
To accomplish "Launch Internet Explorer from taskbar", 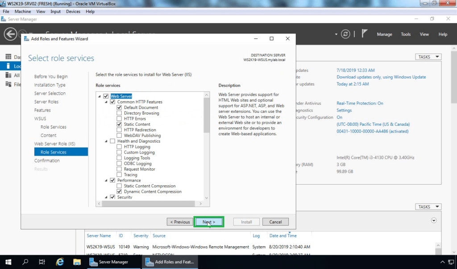I will [60, 262].
